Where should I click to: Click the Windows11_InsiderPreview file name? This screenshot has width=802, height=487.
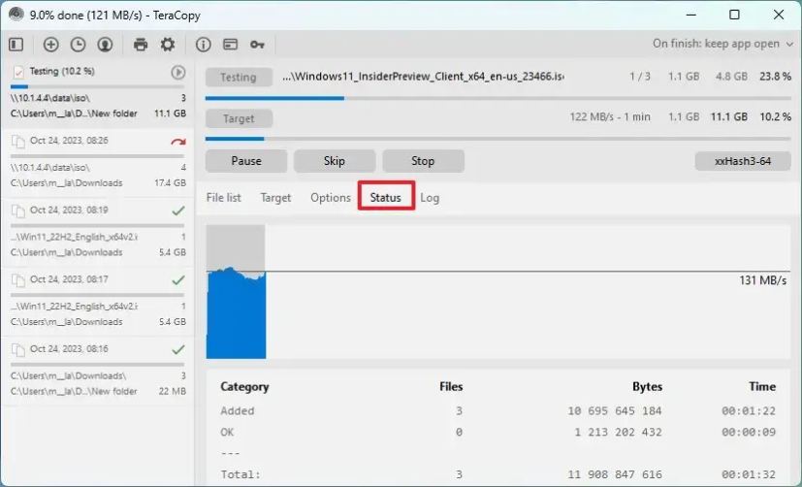coord(423,77)
